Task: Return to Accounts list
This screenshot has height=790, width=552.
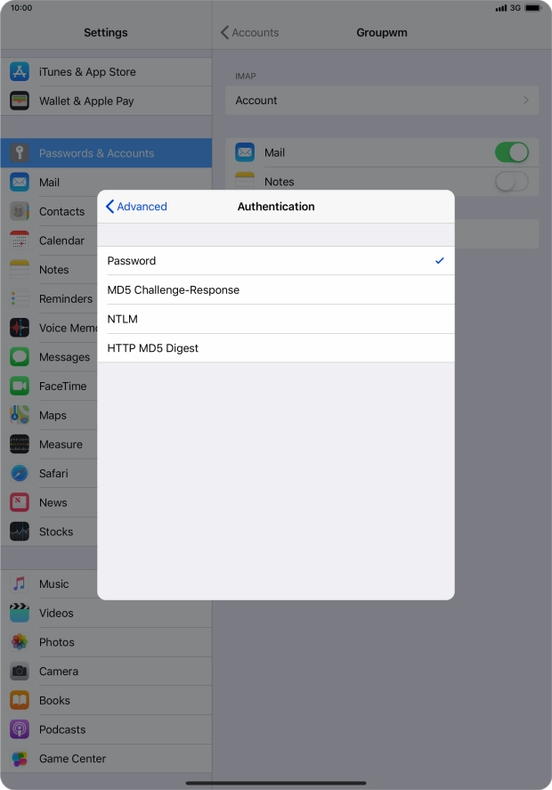Action: click(250, 33)
